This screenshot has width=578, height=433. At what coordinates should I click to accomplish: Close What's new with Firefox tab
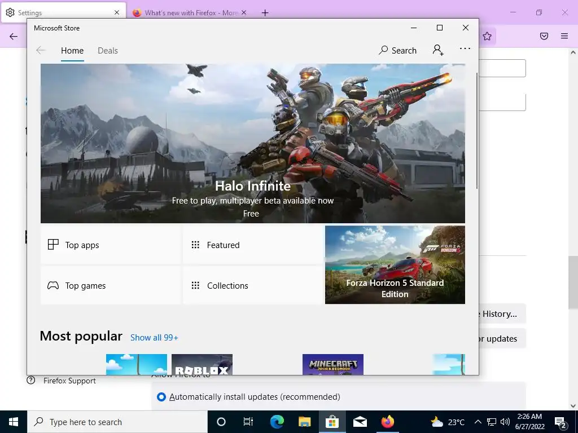(244, 13)
